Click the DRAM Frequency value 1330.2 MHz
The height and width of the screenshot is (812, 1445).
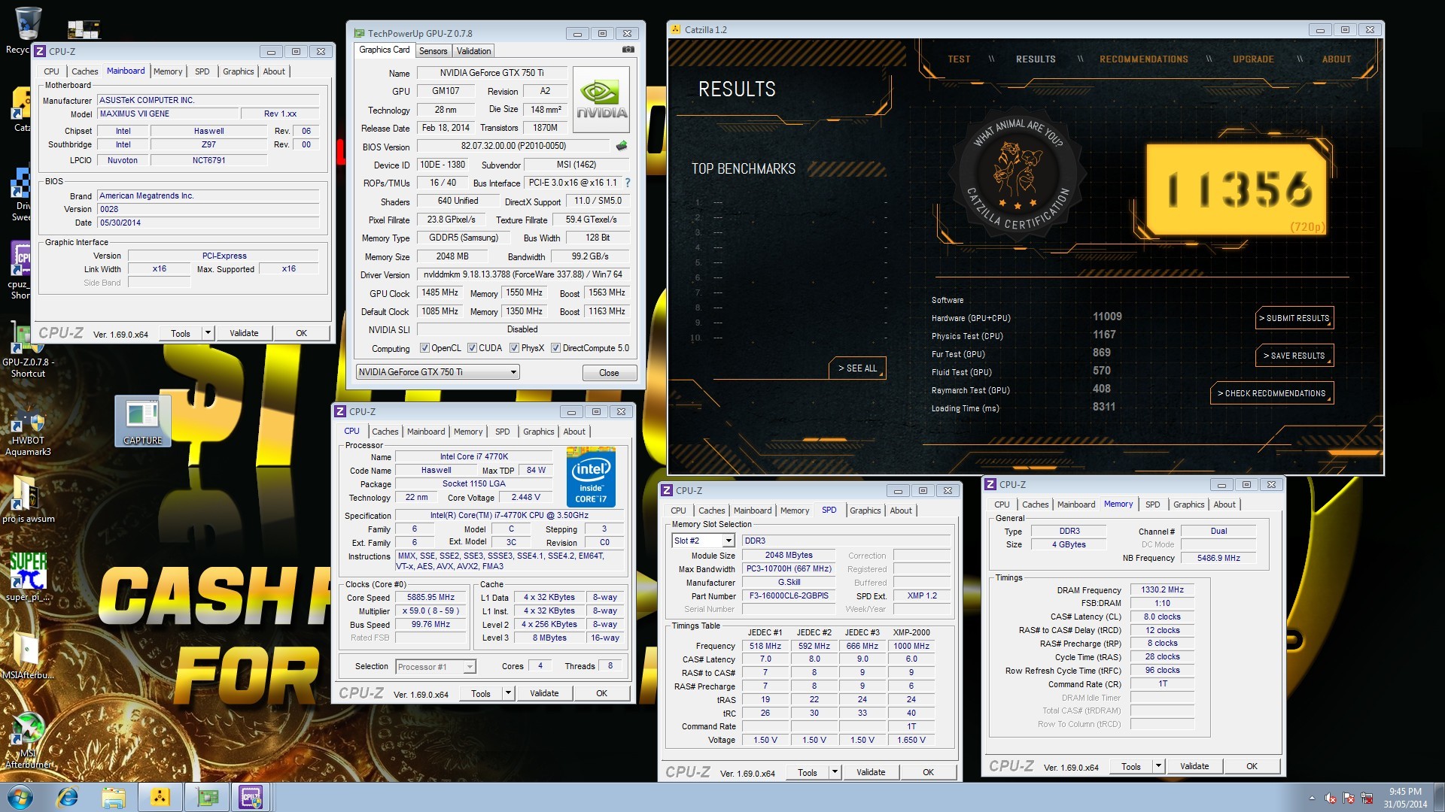coord(1162,590)
